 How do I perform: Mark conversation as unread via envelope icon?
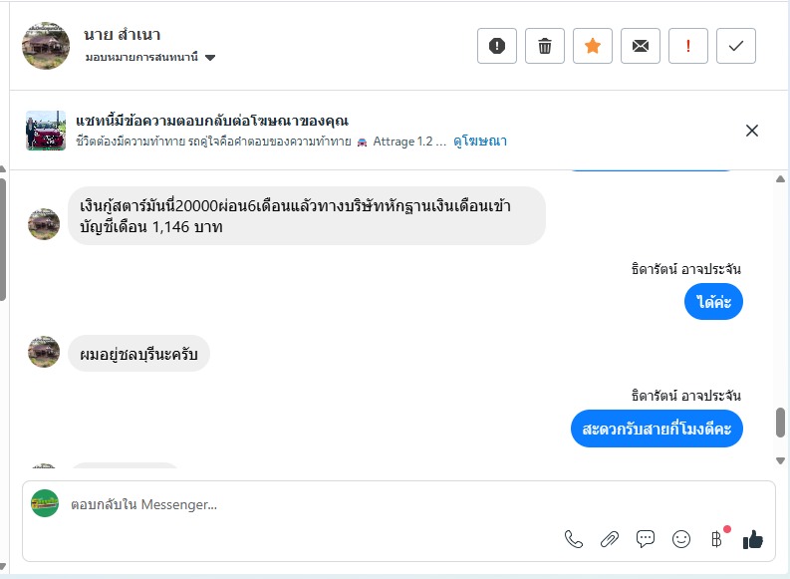641,46
